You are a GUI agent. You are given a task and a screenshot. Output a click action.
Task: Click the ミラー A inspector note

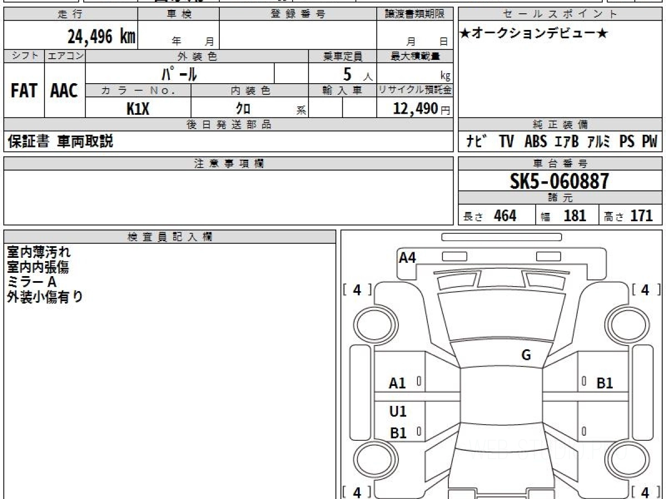pyautogui.click(x=32, y=282)
